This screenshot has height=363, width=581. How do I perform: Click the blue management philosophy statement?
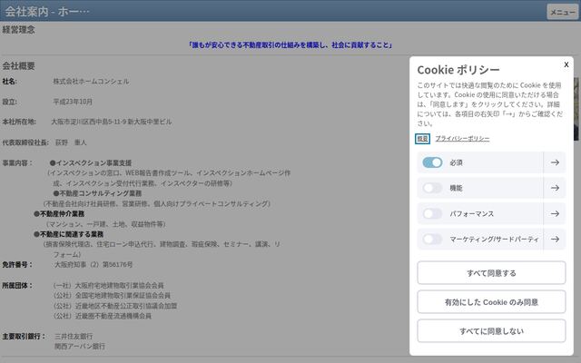[x=290, y=45]
